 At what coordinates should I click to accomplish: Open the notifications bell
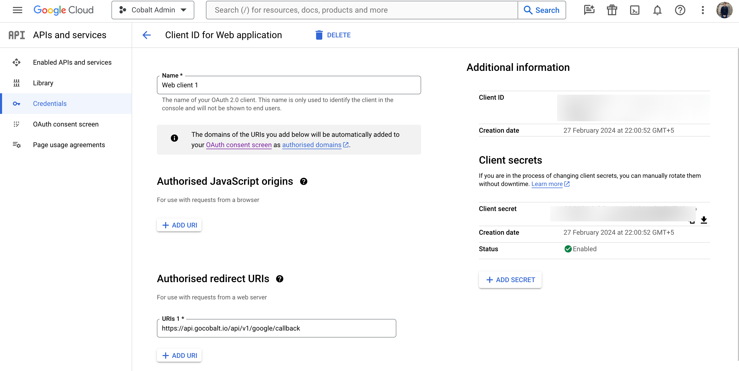[x=657, y=10]
